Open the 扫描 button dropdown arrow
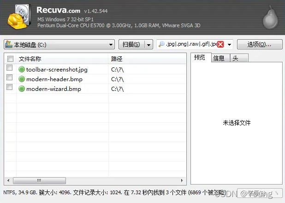The width and height of the screenshot is (285, 203). pyautogui.click(x=148, y=45)
